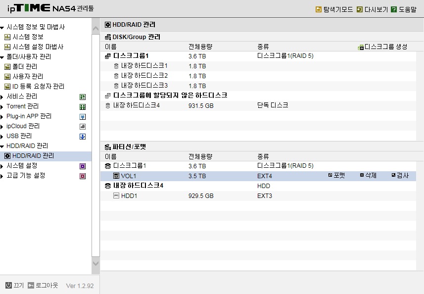Open 탐색기모드 explorer mode
The height and width of the screenshot is (294, 424).
tap(334, 9)
